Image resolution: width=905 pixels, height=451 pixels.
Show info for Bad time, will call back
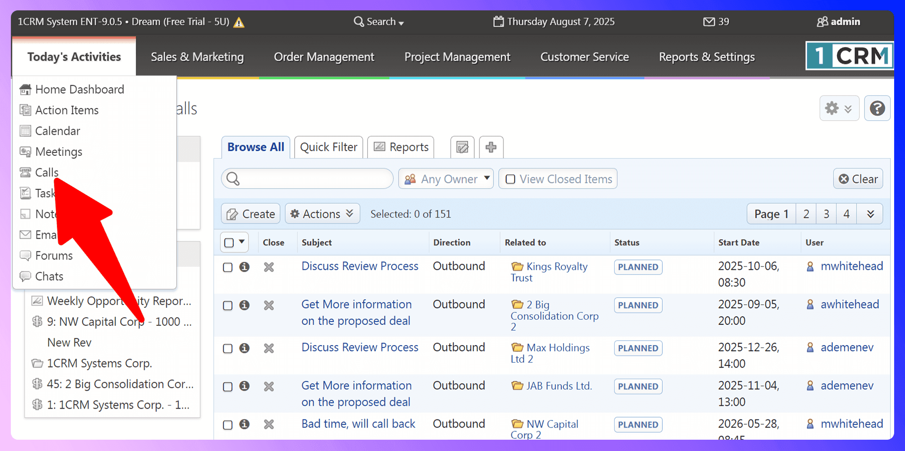click(244, 424)
